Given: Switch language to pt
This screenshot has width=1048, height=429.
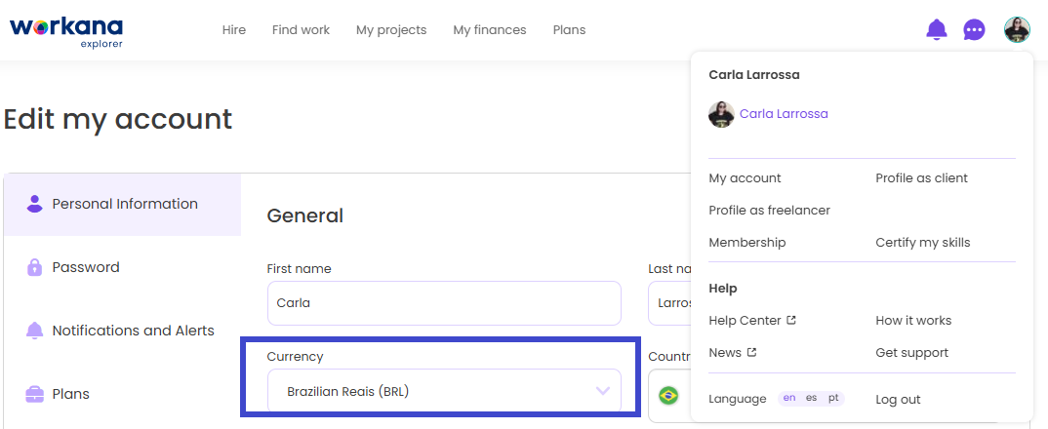Looking at the screenshot, I should (832, 398).
